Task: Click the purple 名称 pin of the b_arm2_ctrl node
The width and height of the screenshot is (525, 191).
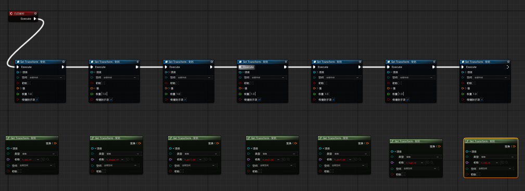Action: (248, 159)
